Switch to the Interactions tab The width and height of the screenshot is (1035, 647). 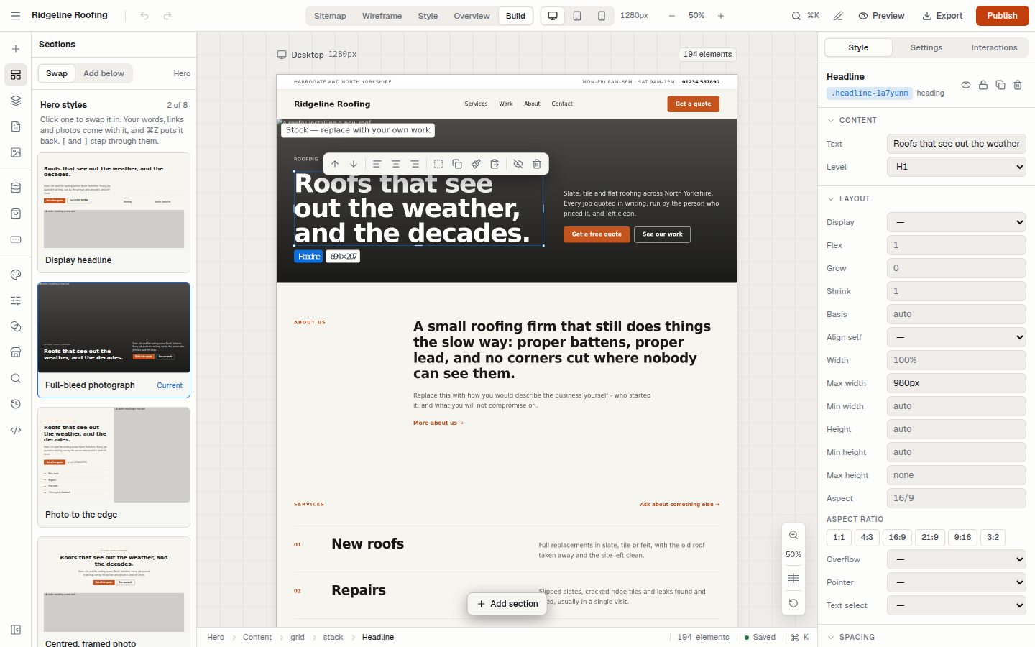[x=994, y=47]
